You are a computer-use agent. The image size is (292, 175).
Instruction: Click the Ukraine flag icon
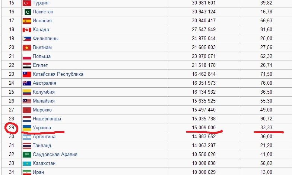coord(26,128)
